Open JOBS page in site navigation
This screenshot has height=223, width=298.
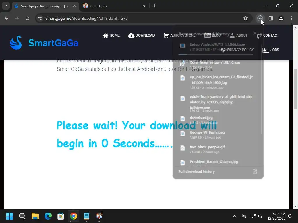coord(271,50)
